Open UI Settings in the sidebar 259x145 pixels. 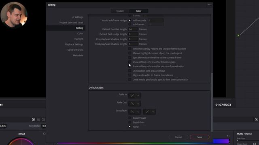point(77,17)
